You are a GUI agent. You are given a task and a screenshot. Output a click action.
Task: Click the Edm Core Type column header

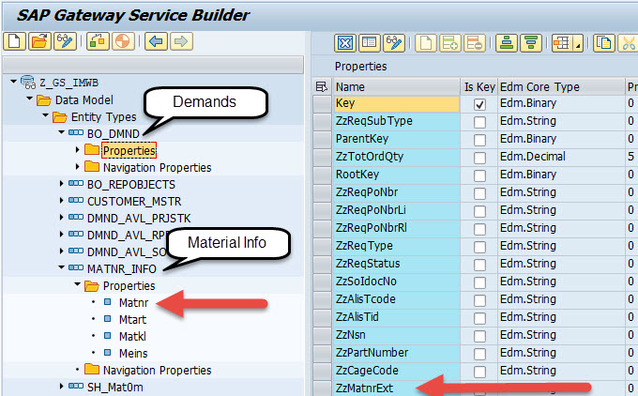[561, 86]
